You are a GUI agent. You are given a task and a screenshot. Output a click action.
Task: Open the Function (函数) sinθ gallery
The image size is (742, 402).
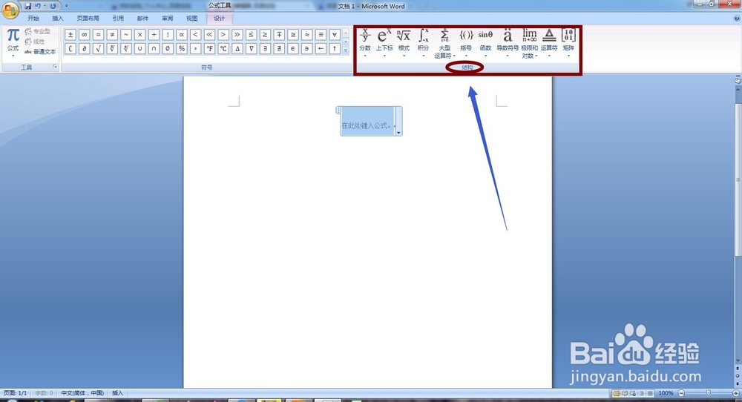(x=485, y=43)
